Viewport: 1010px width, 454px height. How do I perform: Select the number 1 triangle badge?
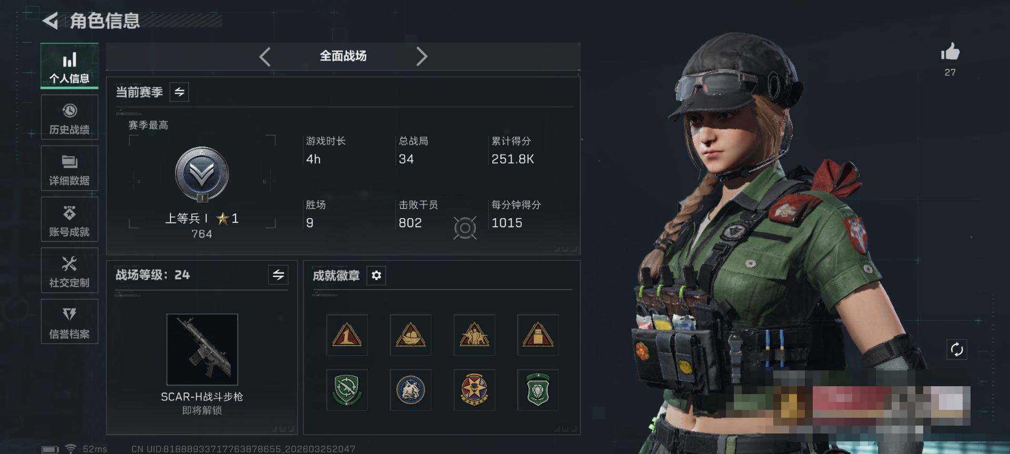pos(347,335)
